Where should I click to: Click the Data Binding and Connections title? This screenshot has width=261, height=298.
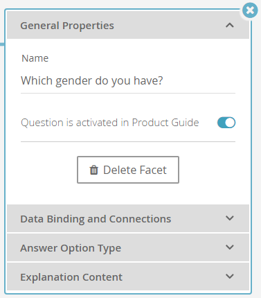point(96,219)
